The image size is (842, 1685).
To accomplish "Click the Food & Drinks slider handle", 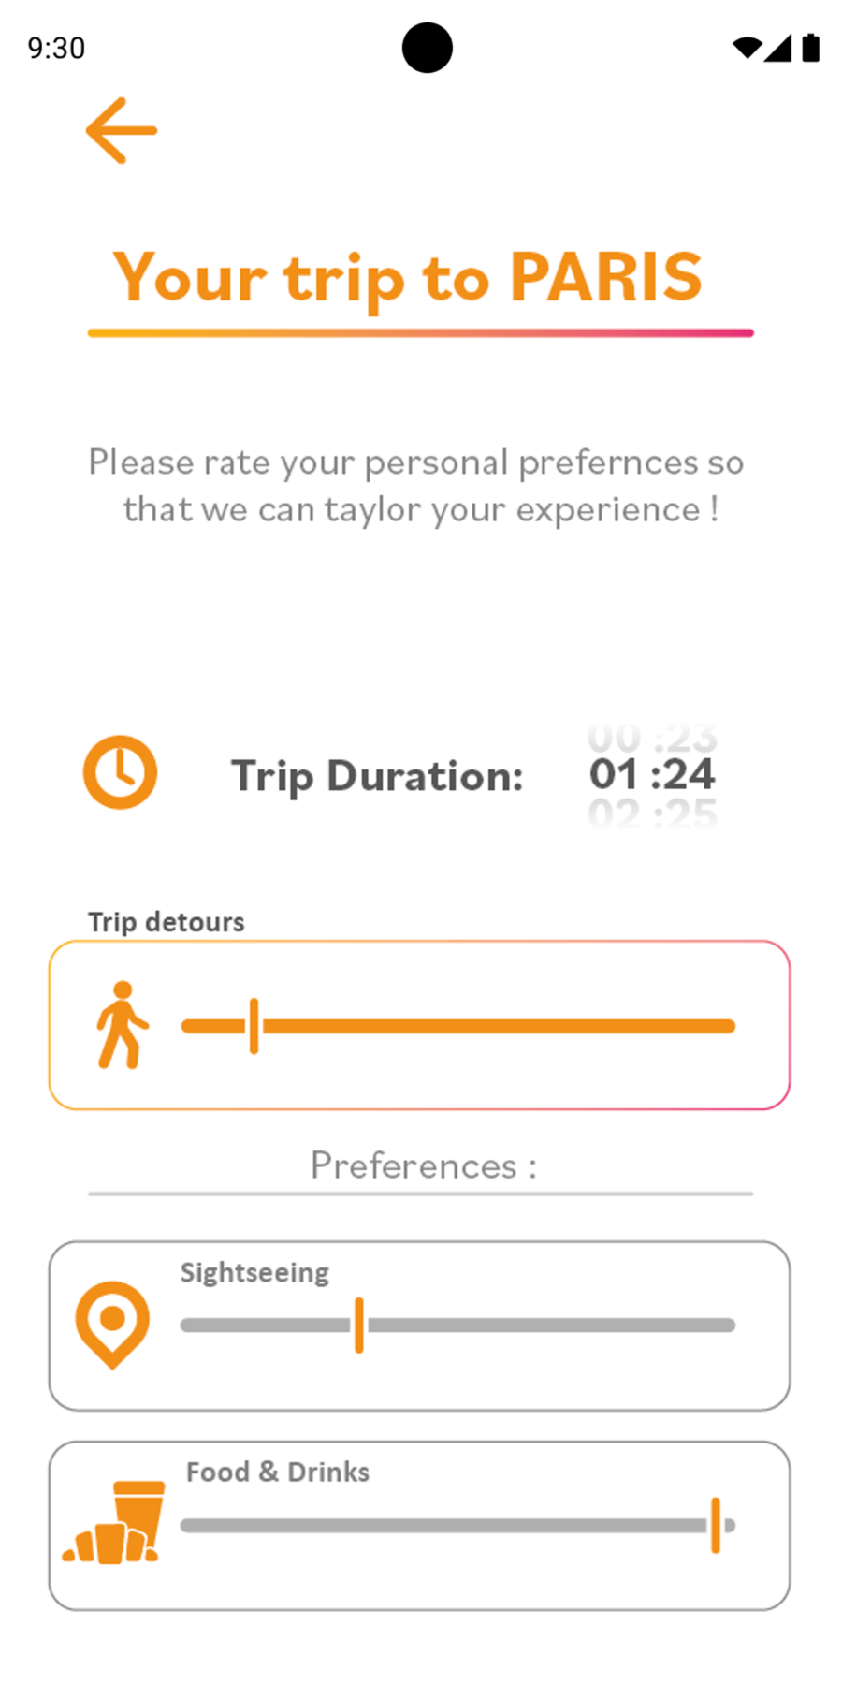I will click(716, 1525).
